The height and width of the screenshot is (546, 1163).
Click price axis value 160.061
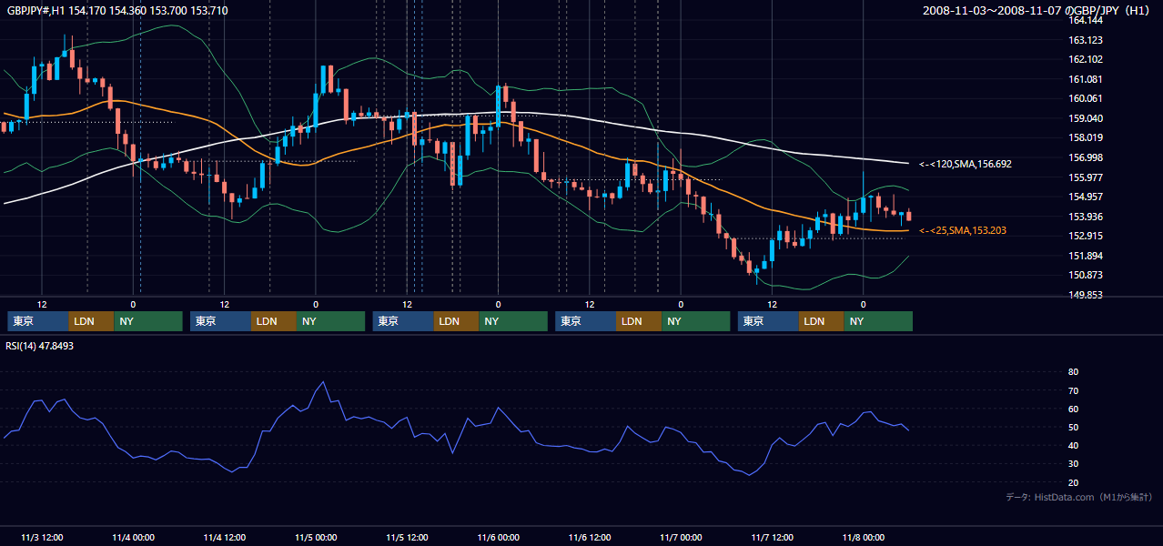pos(1085,98)
